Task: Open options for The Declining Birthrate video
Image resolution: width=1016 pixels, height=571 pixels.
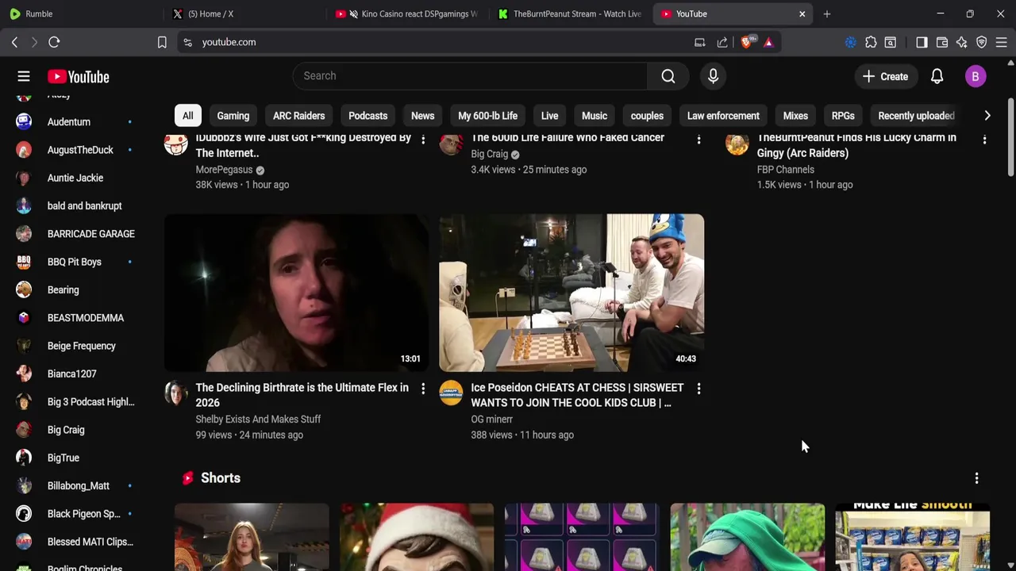Action: click(x=423, y=389)
